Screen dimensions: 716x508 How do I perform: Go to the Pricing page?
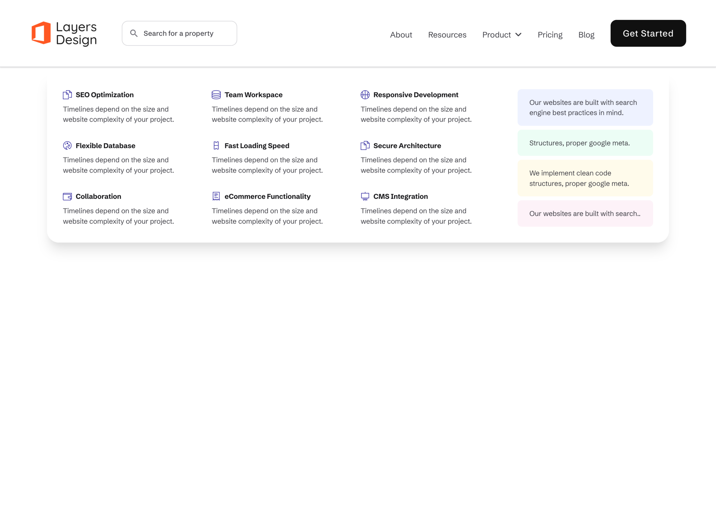pos(550,35)
